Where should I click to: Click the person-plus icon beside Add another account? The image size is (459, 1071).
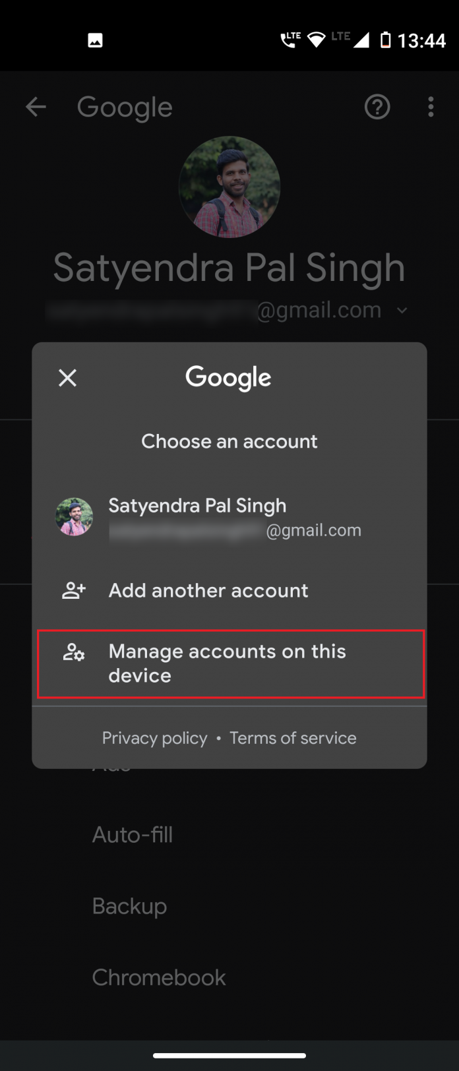73,590
